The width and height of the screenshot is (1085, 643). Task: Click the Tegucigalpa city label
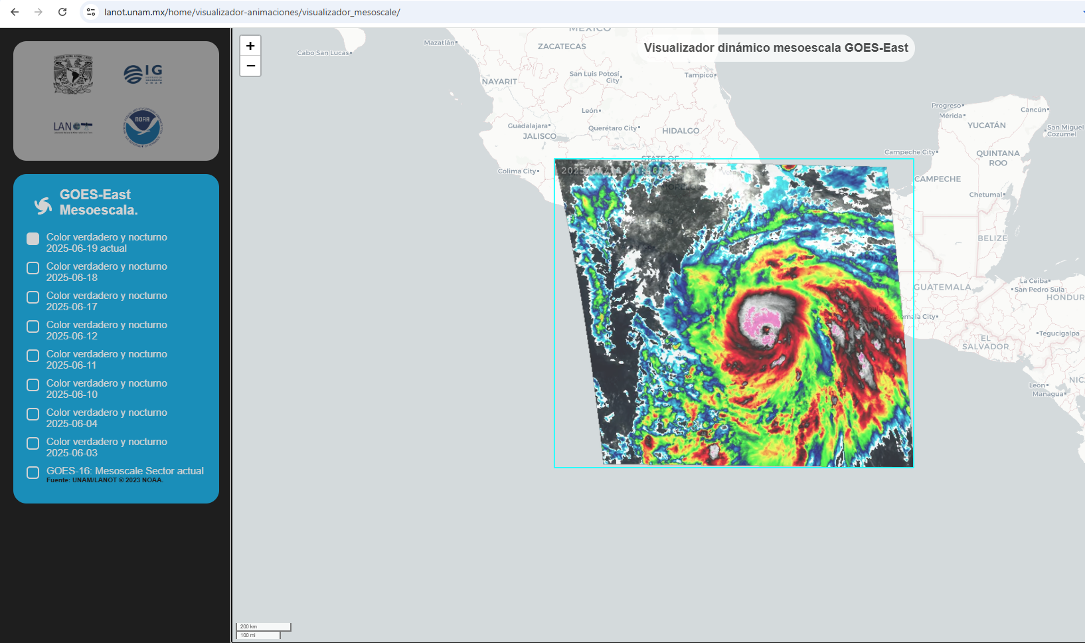[1058, 333]
